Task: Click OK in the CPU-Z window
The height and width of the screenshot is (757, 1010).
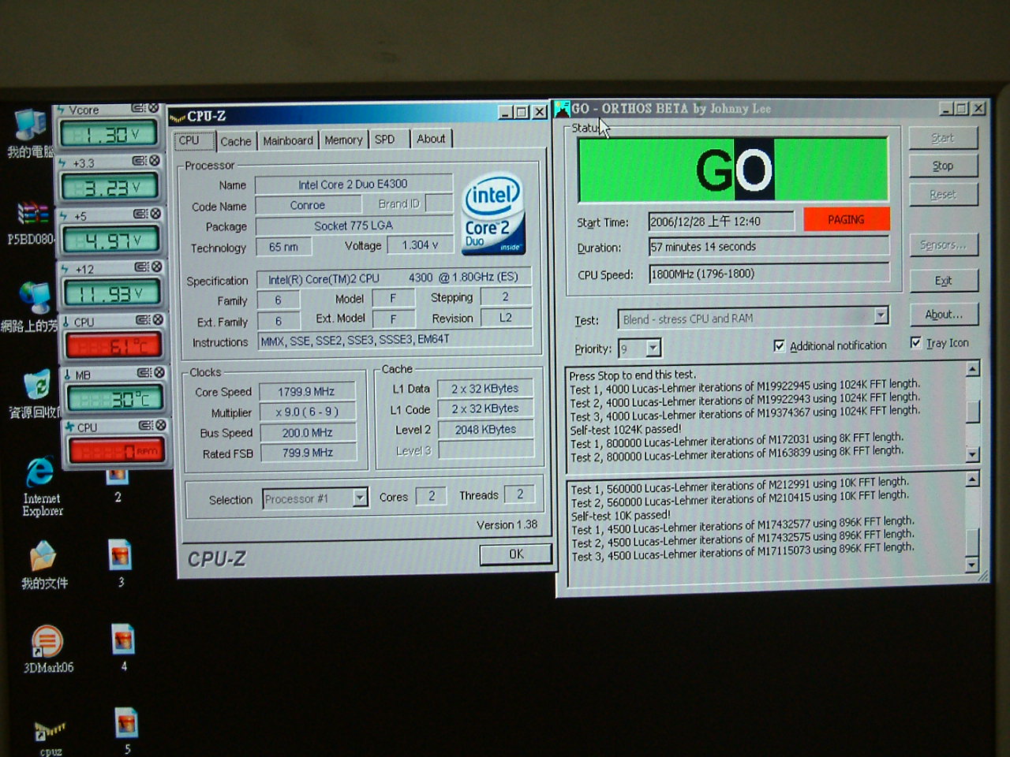Action: pos(516,554)
